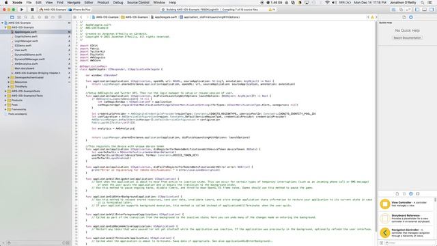Stop the running build
This screenshot has width=437, height=246.
click(32, 10)
